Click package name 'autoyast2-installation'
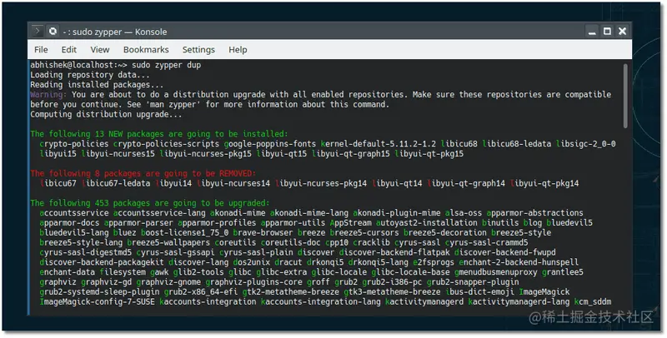This screenshot has height=338, width=667. pyautogui.click(x=427, y=223)
